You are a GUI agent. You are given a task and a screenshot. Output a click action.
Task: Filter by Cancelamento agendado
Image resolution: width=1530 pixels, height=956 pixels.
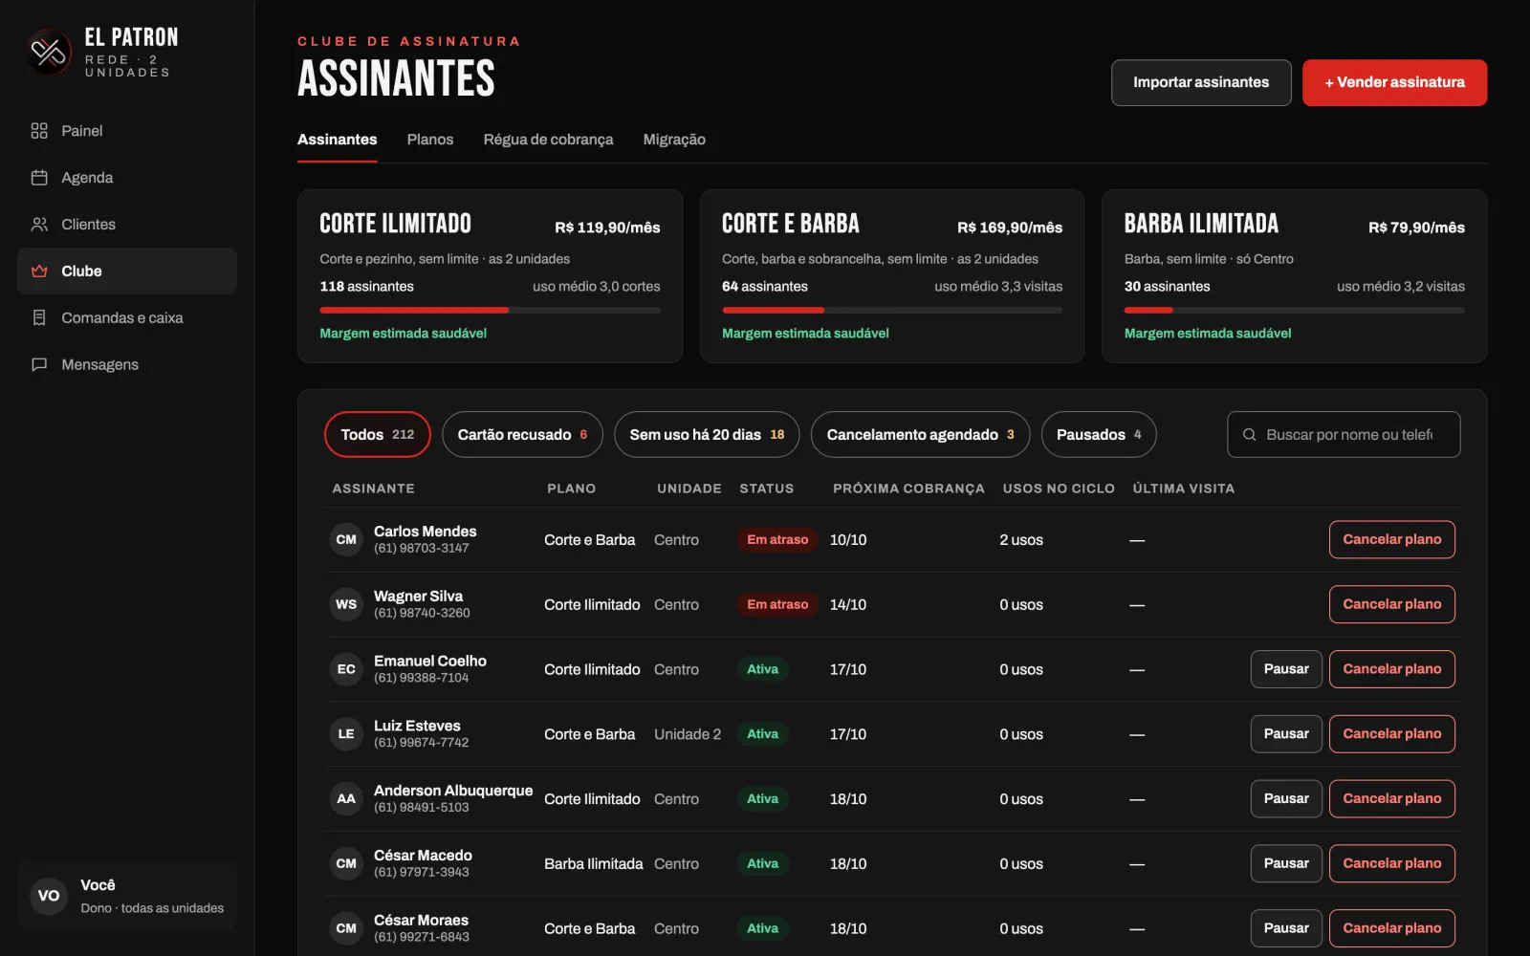(920, 435)
